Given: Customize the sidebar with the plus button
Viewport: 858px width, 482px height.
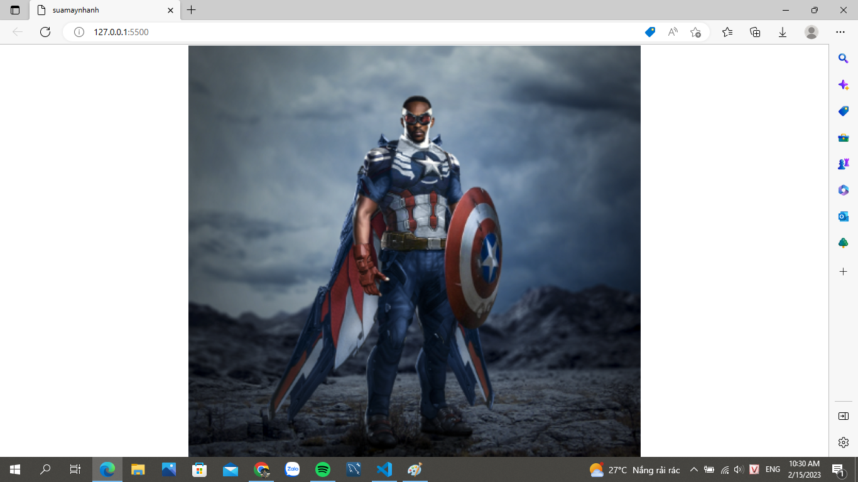Looking at the screenshot, I should [844, 272].
